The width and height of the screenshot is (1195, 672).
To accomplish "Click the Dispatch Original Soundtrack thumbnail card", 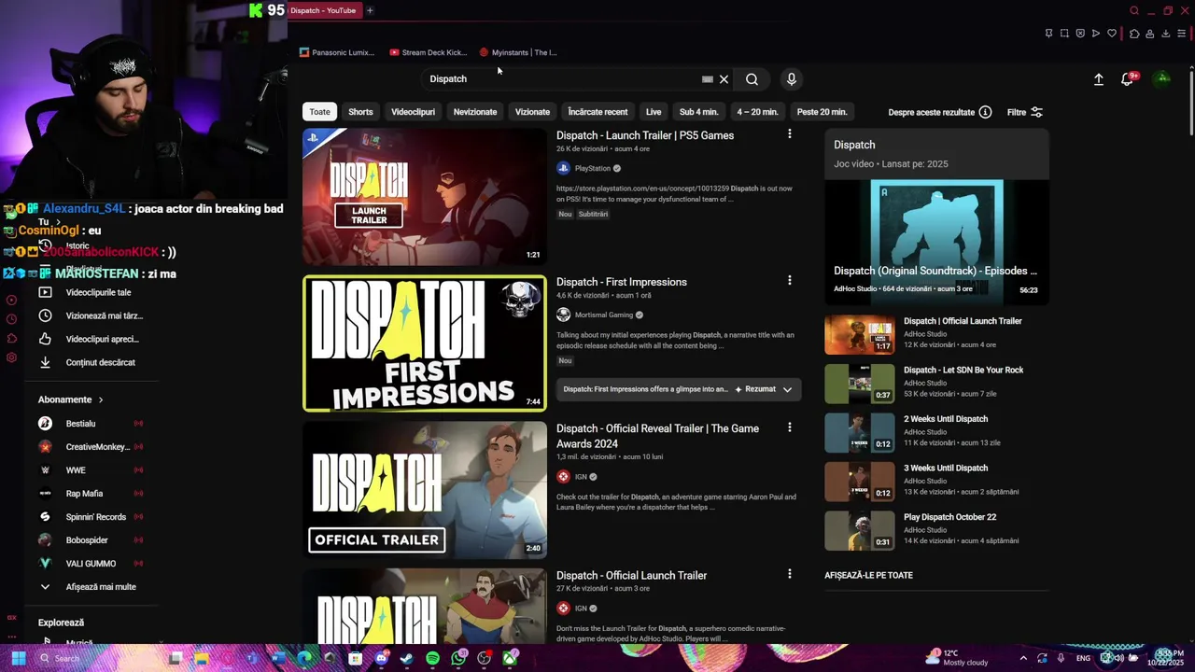I will pyautogui.click(x=936, y=242).
